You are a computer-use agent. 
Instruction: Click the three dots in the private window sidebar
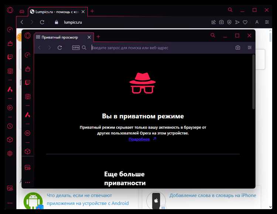pyautogui.click(x=28, y=182)
